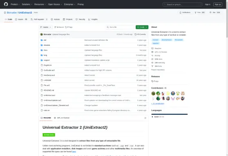This screenshot has width=228, height=156.
Task: Click the file icon beside README.md
Action: (42, 90)
